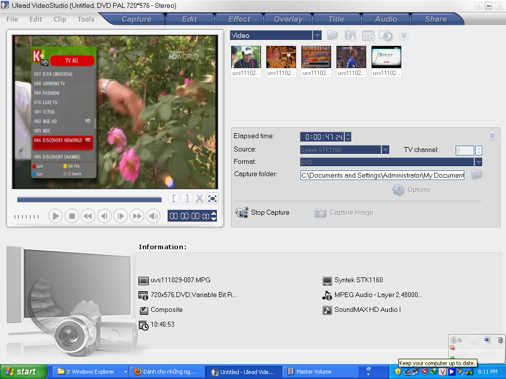Screen dimensions: 506x379
Task: Open the Clip menu
Action: [x=60, y=19]
